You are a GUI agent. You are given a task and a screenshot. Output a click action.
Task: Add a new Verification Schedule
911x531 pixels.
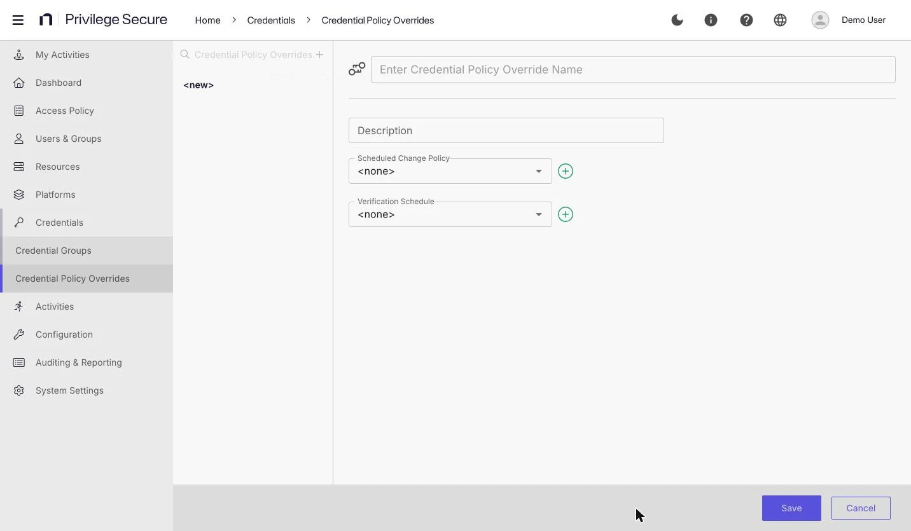tap(565, 214)
